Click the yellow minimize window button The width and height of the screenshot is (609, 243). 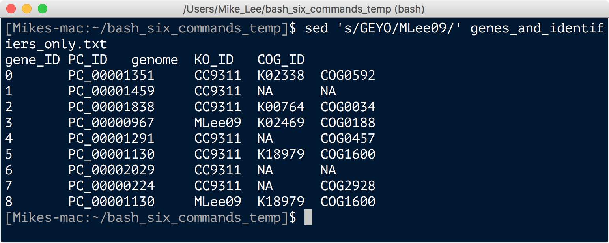coord(26,8)
